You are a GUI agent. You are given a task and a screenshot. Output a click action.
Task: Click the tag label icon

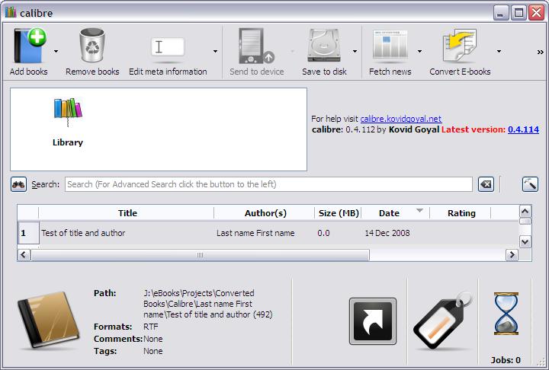pos(441,321)
